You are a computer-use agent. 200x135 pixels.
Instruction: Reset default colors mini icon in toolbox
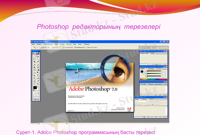point(34,90)
